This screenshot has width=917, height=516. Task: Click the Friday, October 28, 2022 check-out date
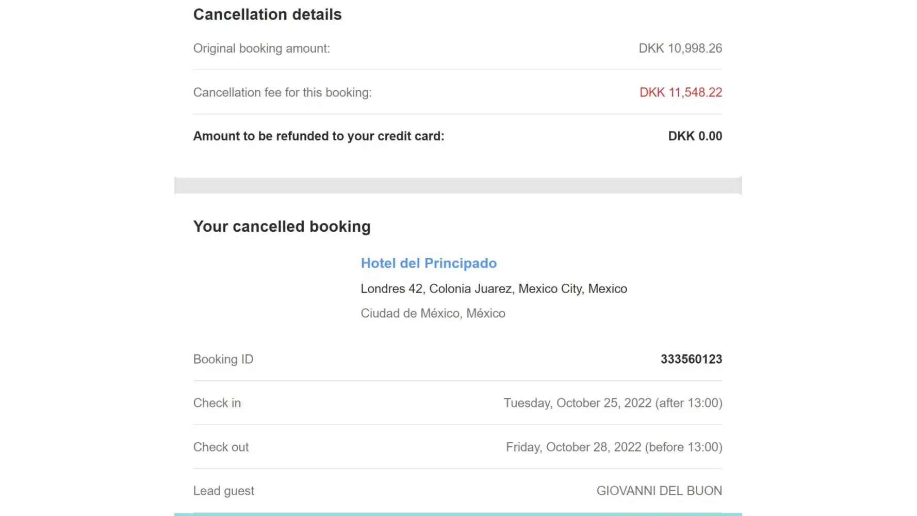(x=613, y=447)
